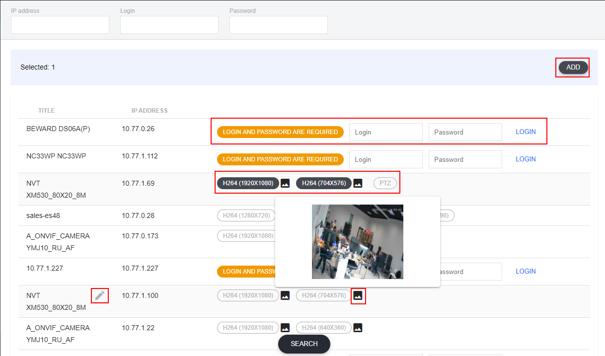
Task: Focus the top IP address field
Action: (x=60, y=25)
